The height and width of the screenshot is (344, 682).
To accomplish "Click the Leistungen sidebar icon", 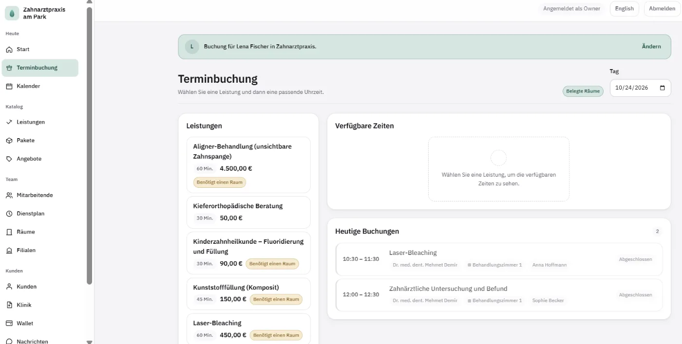I will (x=9, y=122).
